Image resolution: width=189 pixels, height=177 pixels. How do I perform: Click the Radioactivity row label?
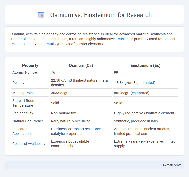[23, 113]
